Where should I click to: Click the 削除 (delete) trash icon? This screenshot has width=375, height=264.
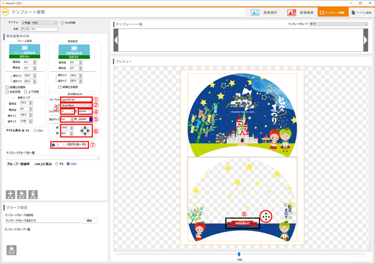point(33,194)
